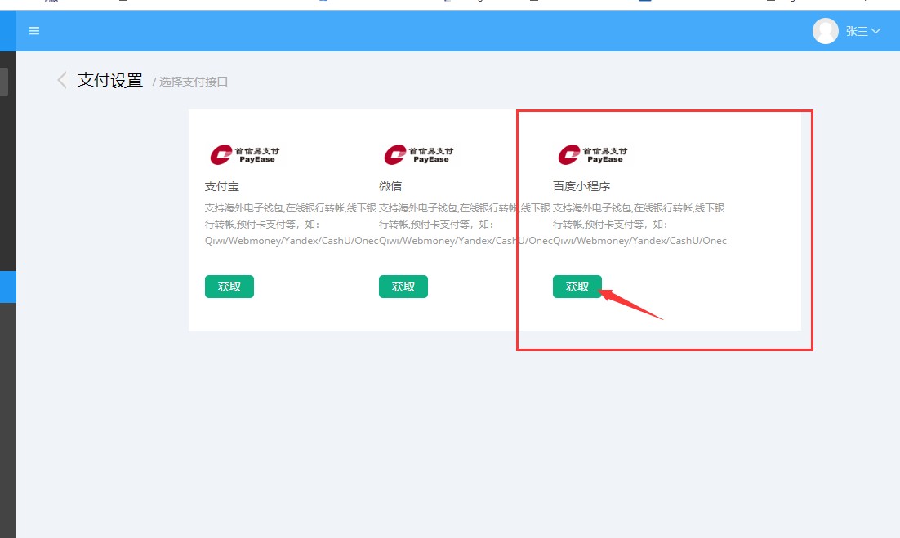Click the PayEase logo above 百度小程序
The height and width of the screenshot is (538, 900).
pos(593,154)
